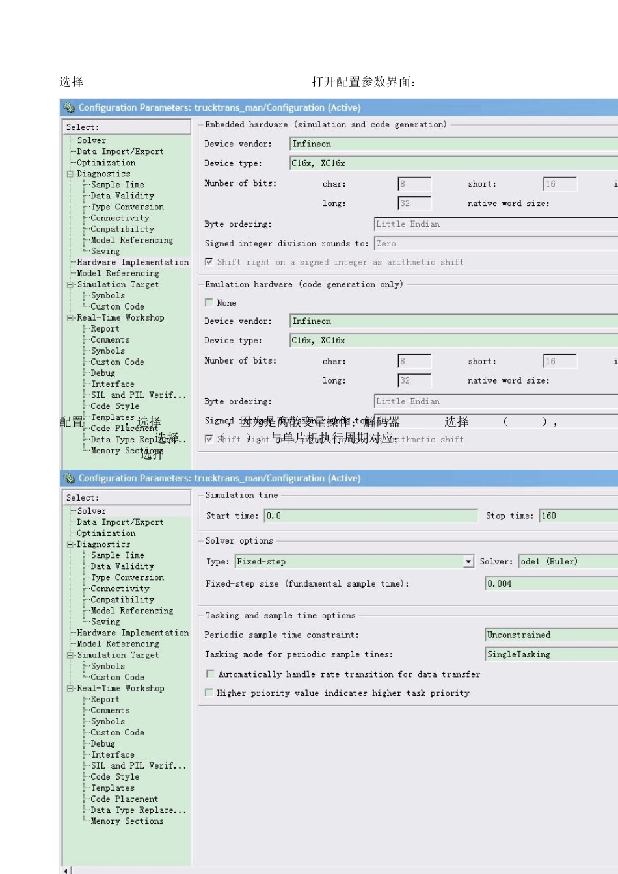Toggle the None checkbox under Emulation hardware

(209, 302)
